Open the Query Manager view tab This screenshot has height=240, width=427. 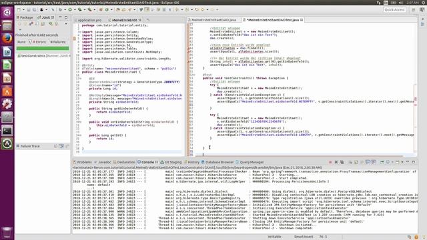click(x=250, y=162)
